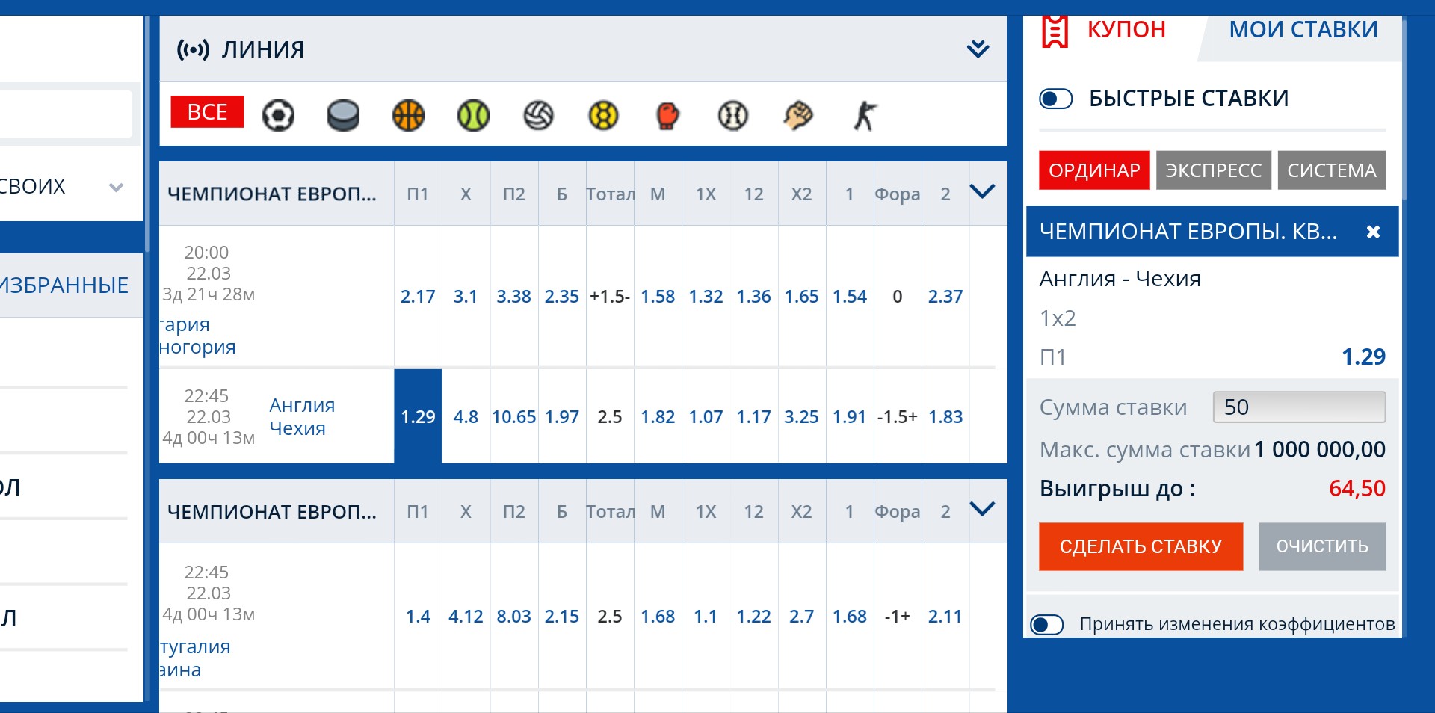The height and width of the screenshot is (713, 1435).
Task: Remove the Англия - Чехия bet from the coupon
Action: (1373, 232)
